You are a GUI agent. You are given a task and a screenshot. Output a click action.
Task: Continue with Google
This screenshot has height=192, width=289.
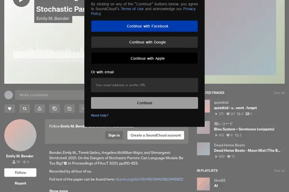(x=144, y=42)
